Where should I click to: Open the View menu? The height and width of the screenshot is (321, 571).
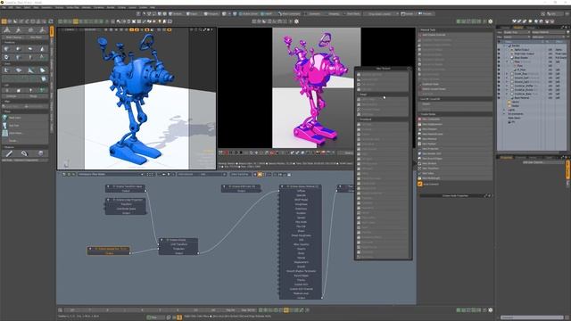[19, 7]
